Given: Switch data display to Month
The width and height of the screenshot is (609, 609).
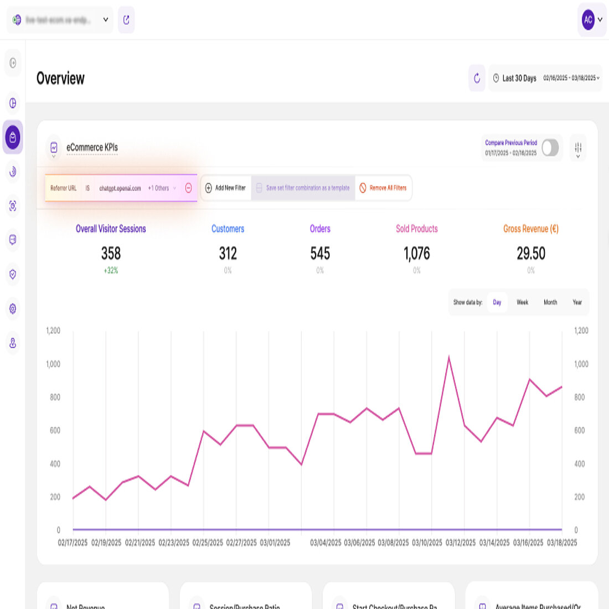Looking at the screenshot, I should [550, 302].
